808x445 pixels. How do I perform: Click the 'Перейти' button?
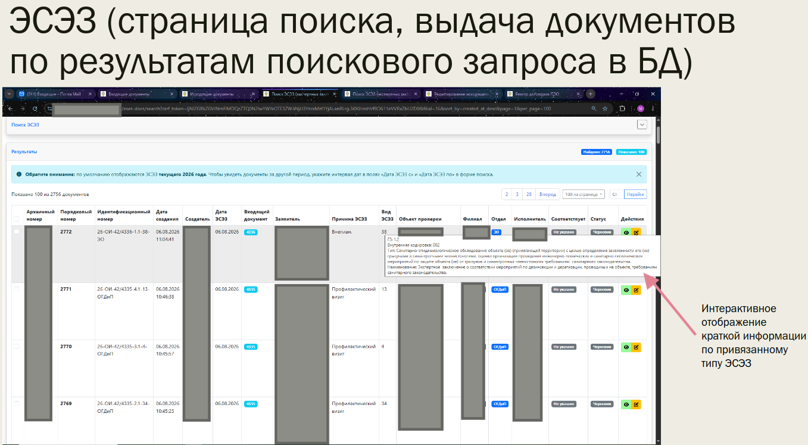[635, 194]
